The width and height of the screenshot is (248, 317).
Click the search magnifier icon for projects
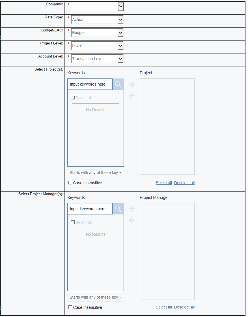click(x=118, y=84)
